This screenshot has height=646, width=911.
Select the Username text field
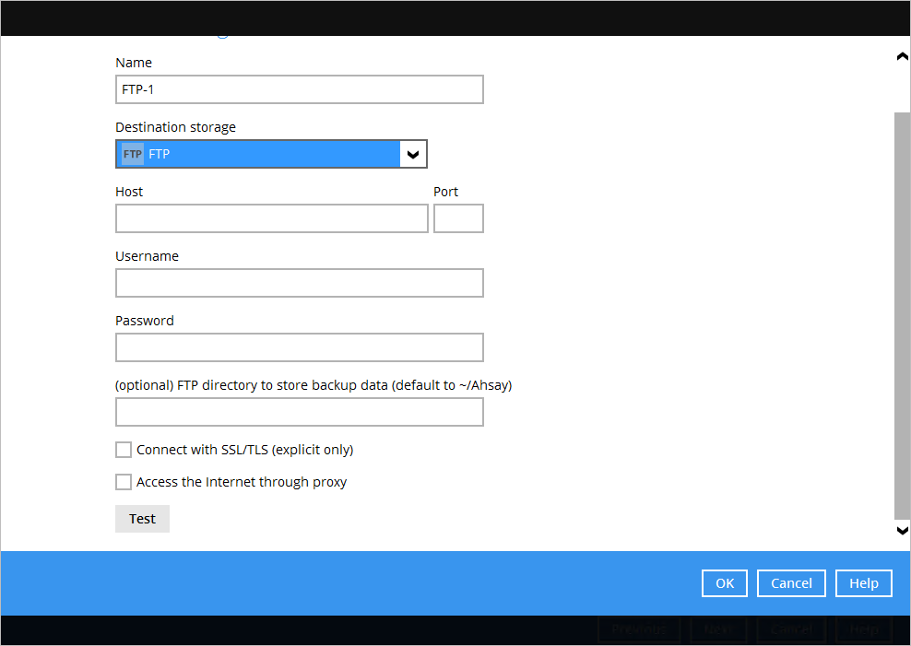click(299, 283)
